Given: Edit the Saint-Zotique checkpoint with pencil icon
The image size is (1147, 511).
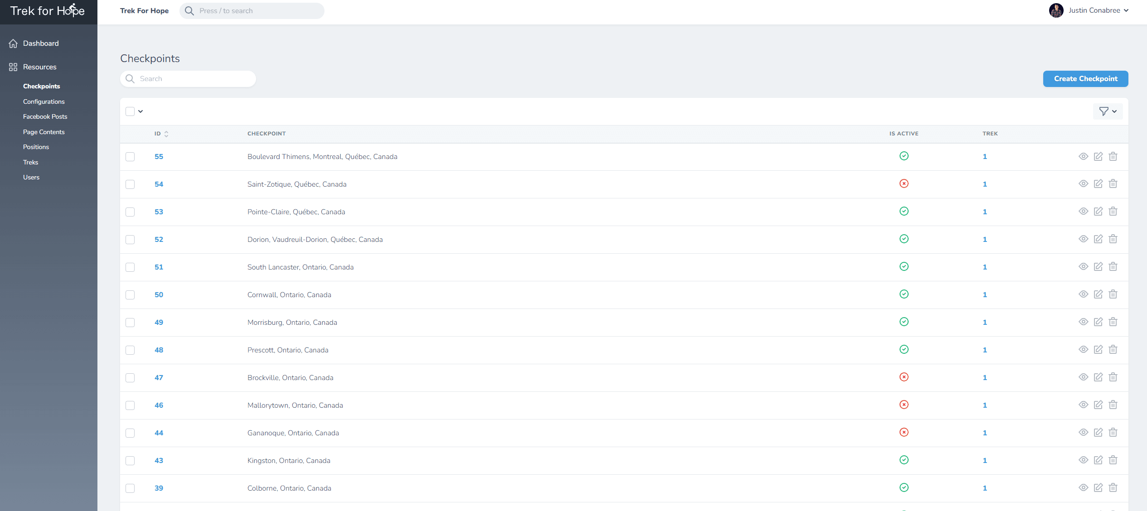Looking at the screenshot, I should (x=1098, y=184).
